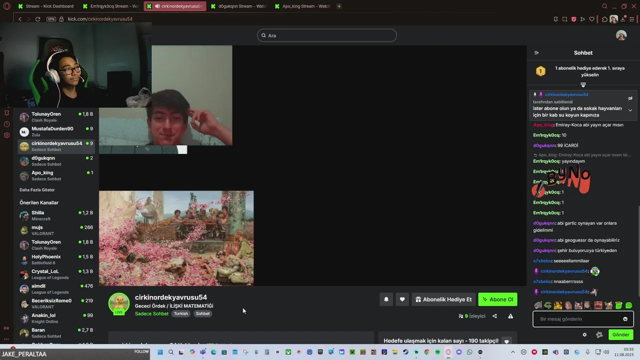Toggle the VPN badge in the address bar
This screenshot has width=640, height=360.
(51, 19)
